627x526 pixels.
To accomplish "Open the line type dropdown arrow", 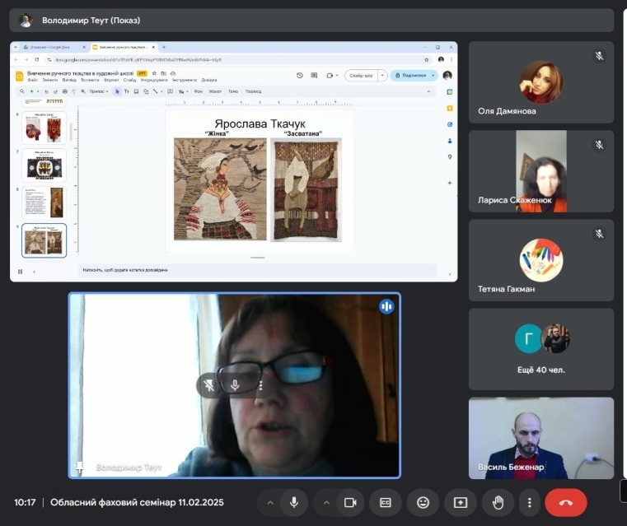I will [161, 91].
